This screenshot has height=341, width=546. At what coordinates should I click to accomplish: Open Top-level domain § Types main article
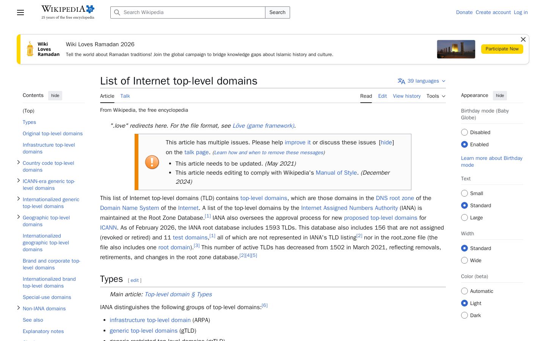click(178, 294)
